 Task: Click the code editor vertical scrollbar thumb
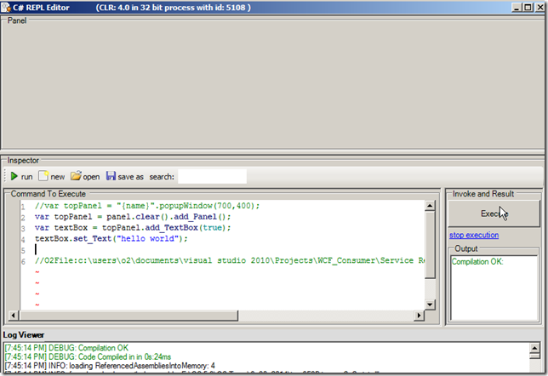430,245
